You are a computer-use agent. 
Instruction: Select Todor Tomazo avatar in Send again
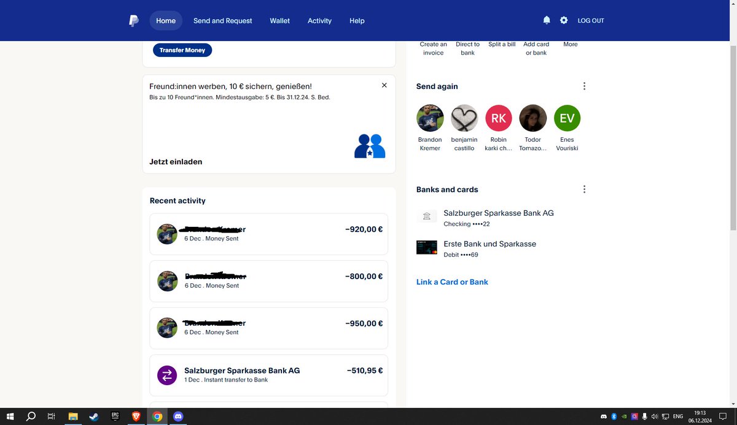click(533, 118)
